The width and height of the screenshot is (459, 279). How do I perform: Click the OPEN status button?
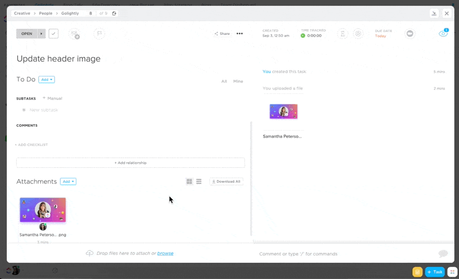click(26, 34)
